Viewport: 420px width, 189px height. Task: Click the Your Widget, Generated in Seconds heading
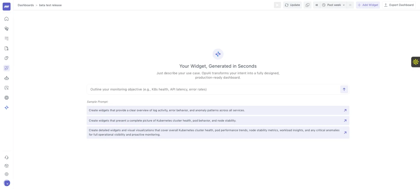coord(218,66)
